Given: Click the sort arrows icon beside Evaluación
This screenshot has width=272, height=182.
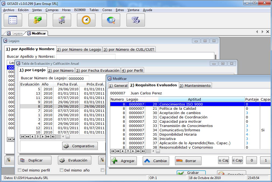Looking at the screenshot, I should click(x=102, y=159).
